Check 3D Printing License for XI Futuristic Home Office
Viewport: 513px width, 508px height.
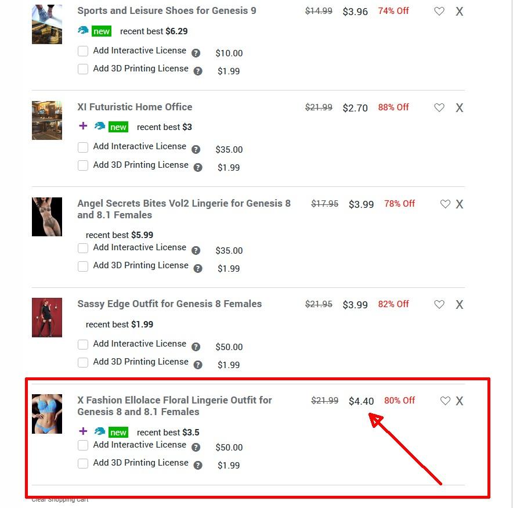(83, 165)
